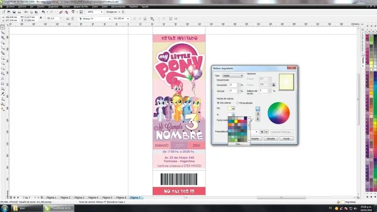
Task: Switch to the Página 3 tab
Action: tap(79, 197)
